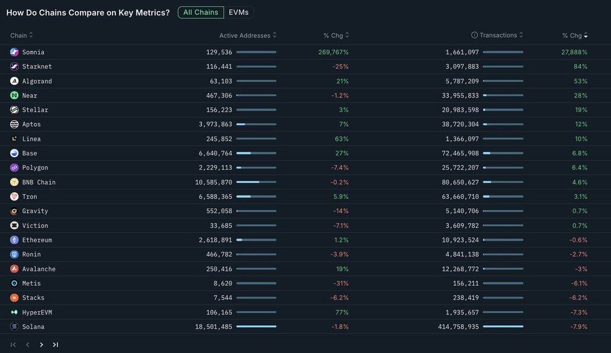Image resolution: width=611 pixels, height=353 pixels.
Task: Sort table by Transactions column
Action: (x=501, y=35)
